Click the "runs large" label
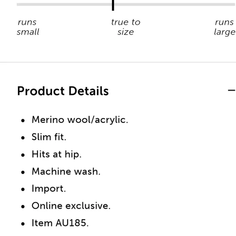The image size is (236, 236). pyautogui.click(x=225, y=27)
